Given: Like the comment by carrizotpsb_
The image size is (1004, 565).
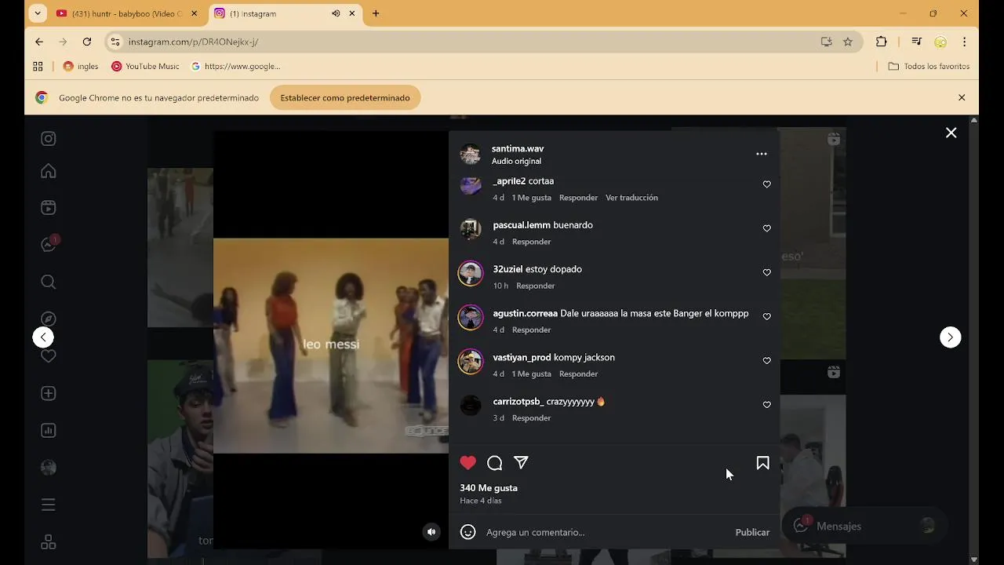Looking at the screenshot, I should click(767, 405).
